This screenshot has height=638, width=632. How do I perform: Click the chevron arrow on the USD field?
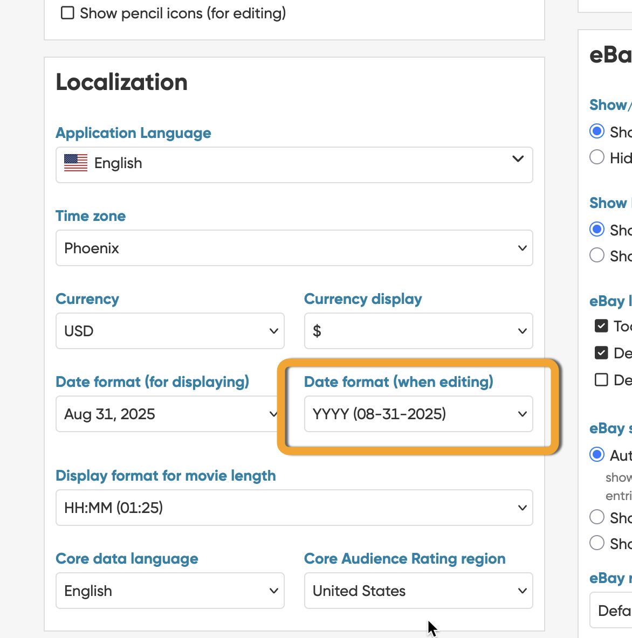pyautogui.click(x=273, y=331)
